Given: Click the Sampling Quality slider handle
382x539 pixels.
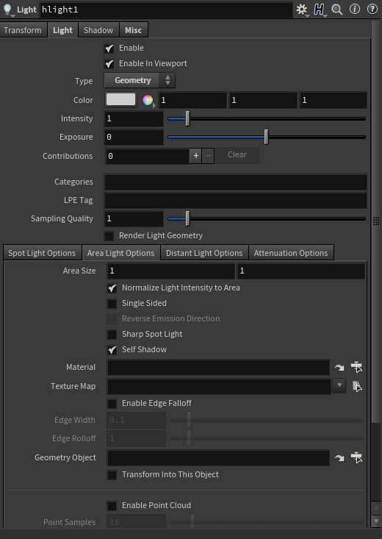Looking at the screenshot, I should coord(187,218).
